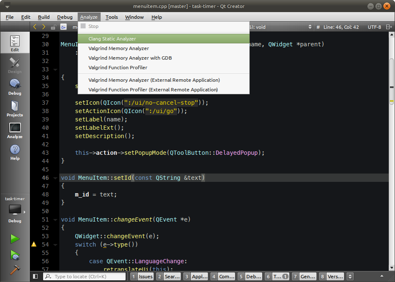
Task: Open the Issues output pane
Action: (x=142, y=277)
